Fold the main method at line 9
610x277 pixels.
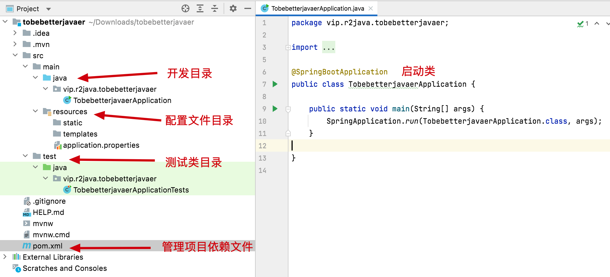coord(288,109)
